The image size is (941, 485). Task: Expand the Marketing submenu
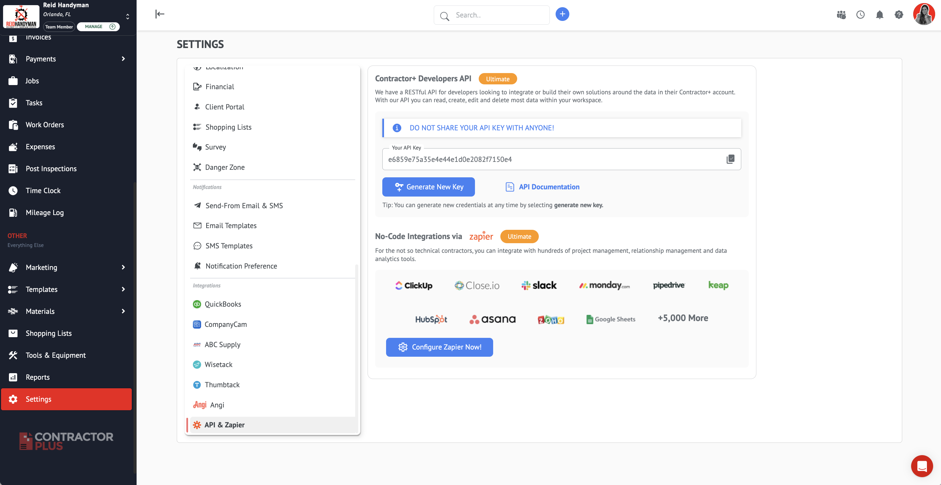click(x=123, y=267)
